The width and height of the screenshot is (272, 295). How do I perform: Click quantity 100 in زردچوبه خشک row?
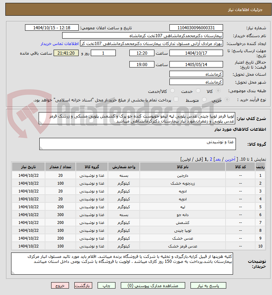(60, 183)
